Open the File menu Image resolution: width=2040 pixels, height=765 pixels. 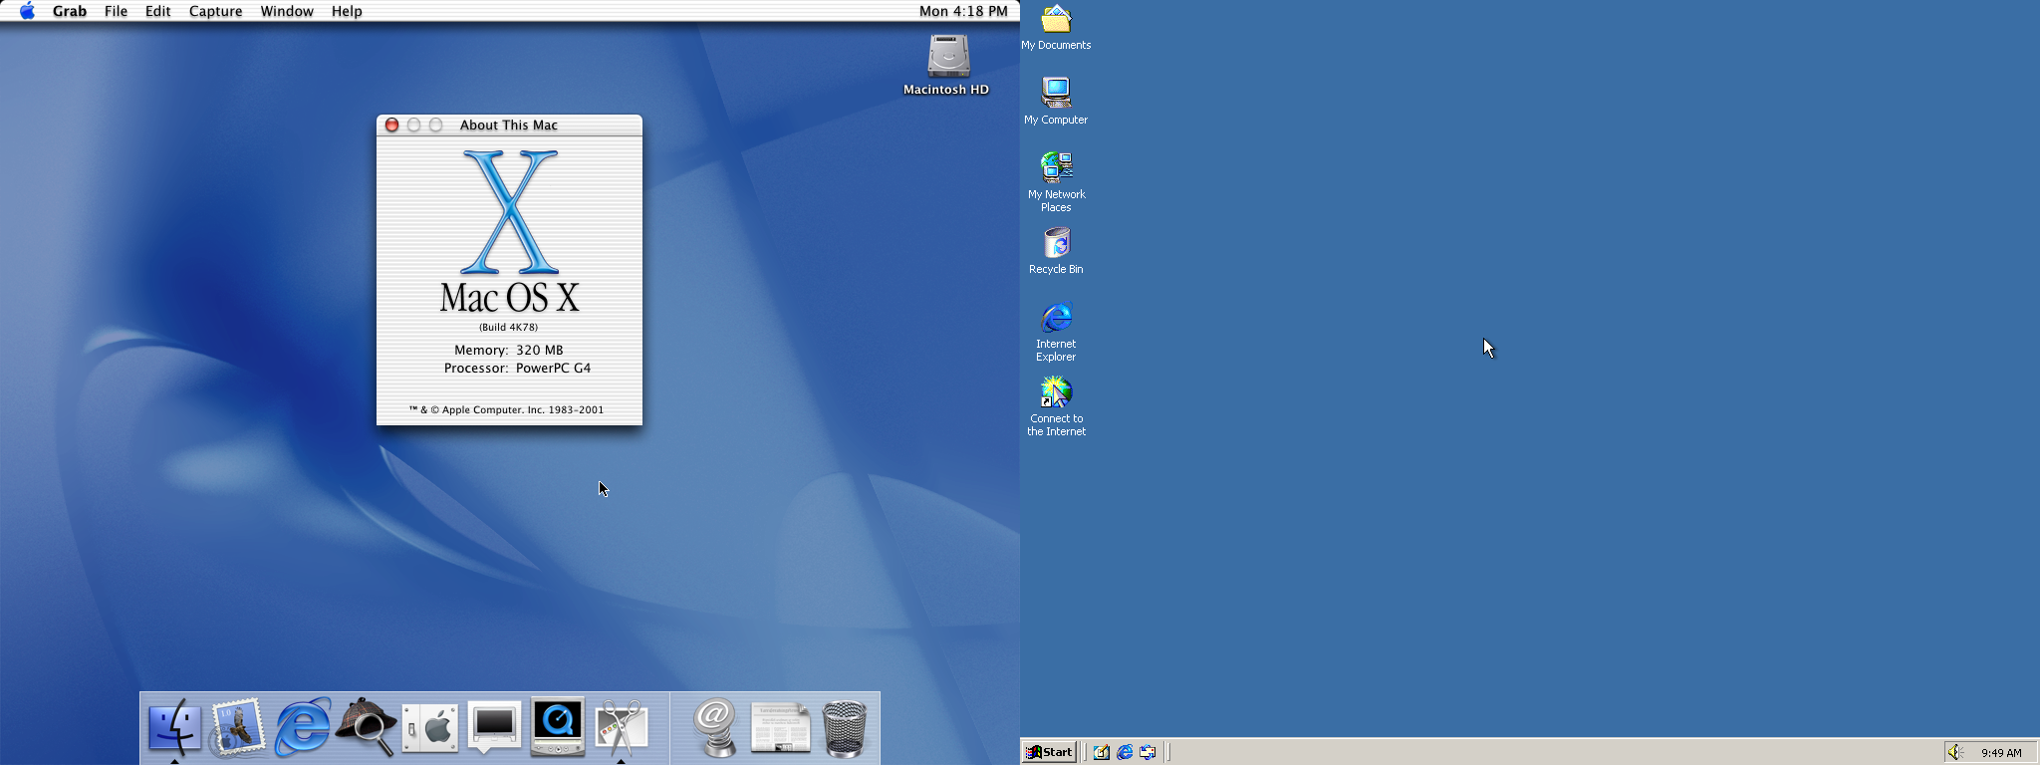point(116,11)
